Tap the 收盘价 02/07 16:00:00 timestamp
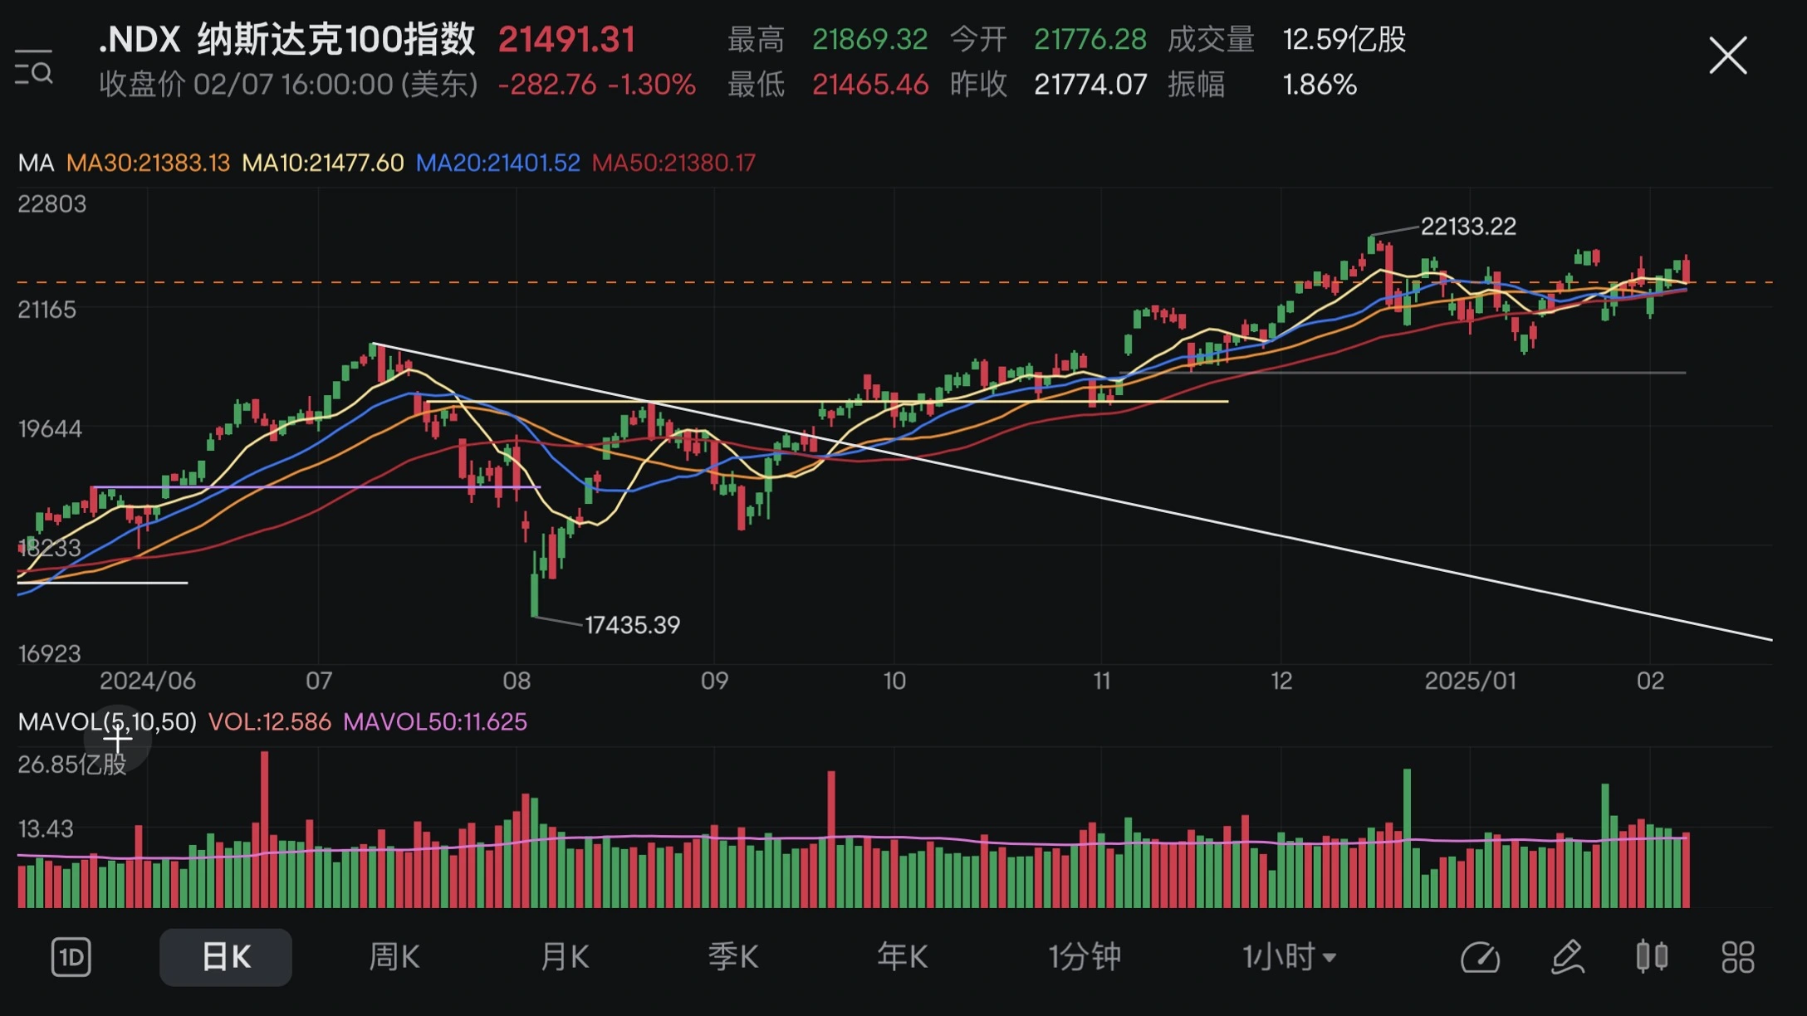Image resolution: width=1807 pixels, height=1016 pixels. (x=288, y=85)
